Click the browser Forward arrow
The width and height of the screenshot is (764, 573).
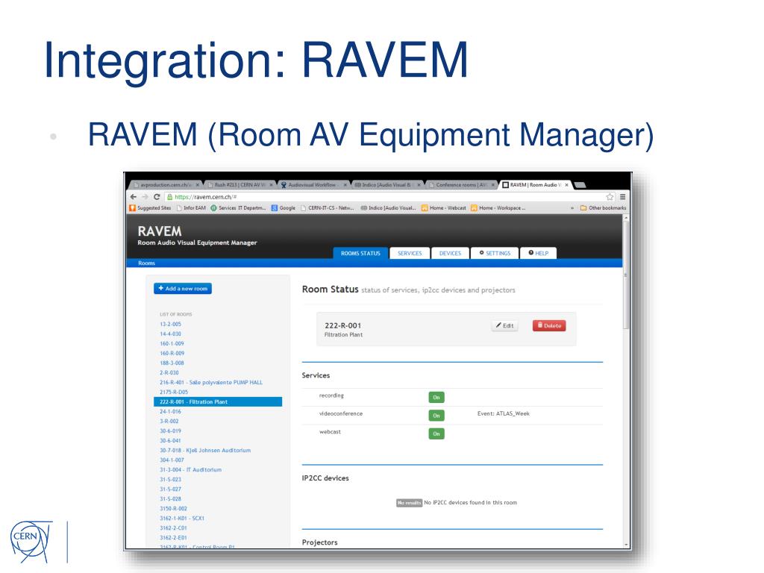[x=145, y=197]
